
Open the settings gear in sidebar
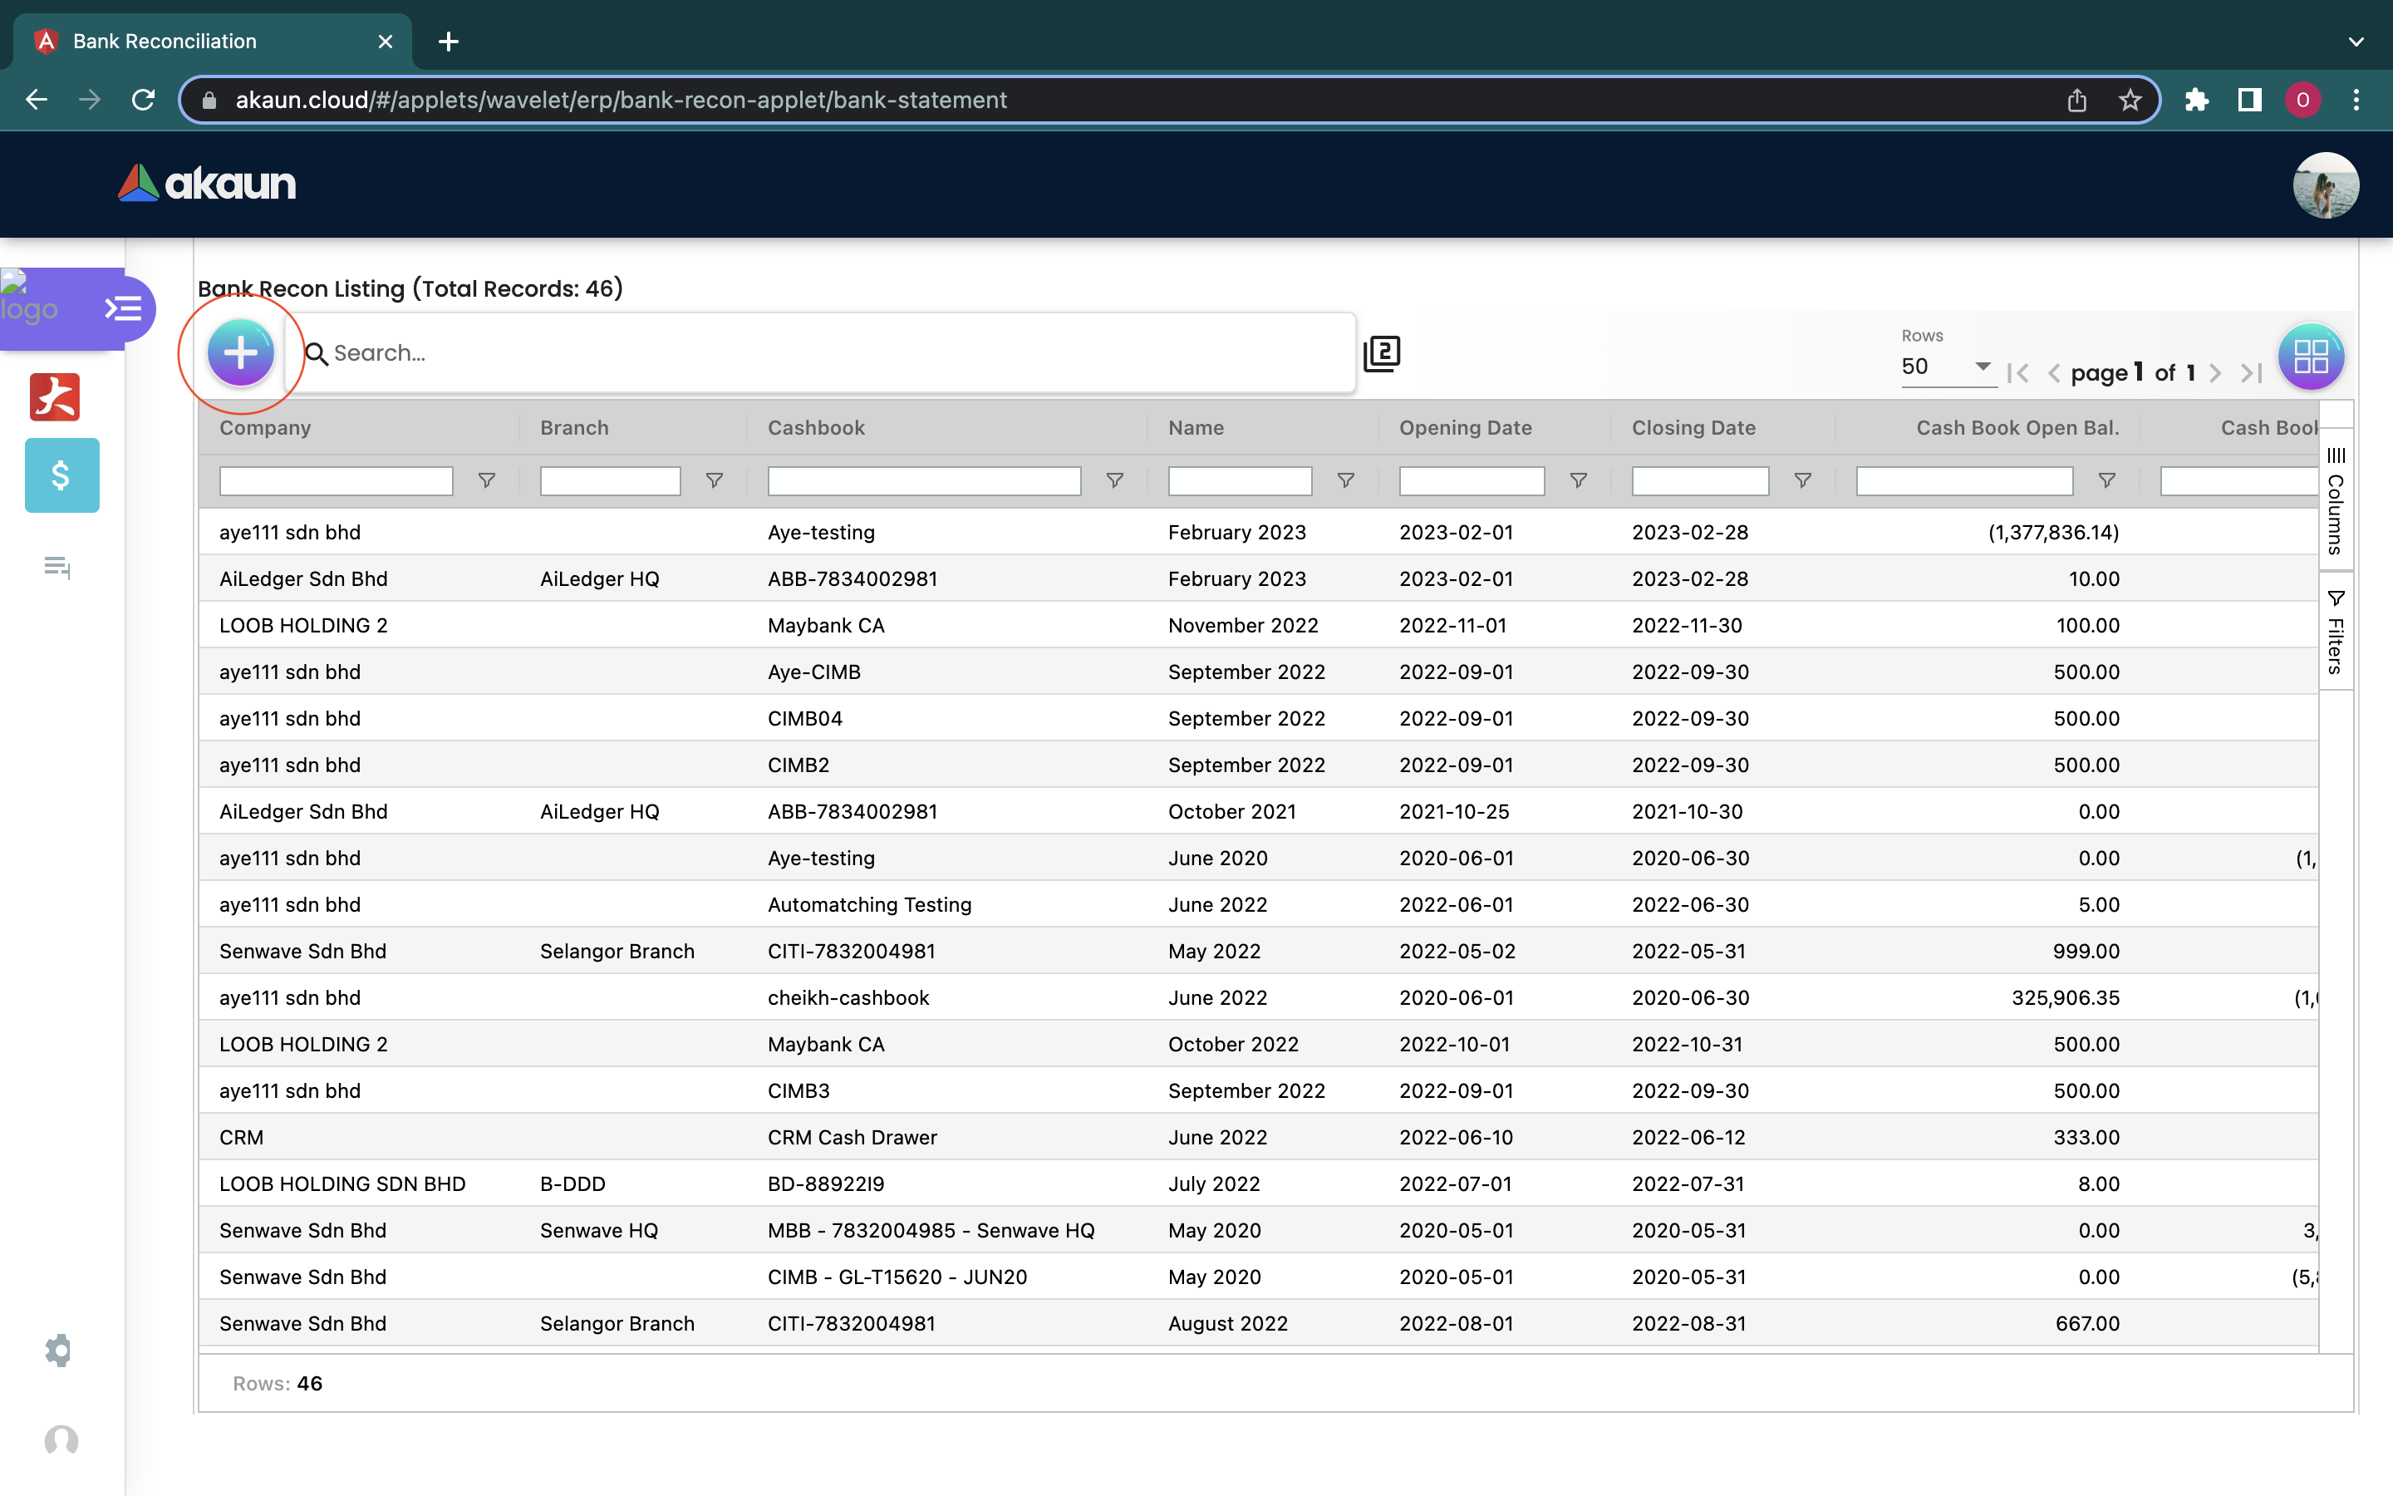[x=58, y=1350]
